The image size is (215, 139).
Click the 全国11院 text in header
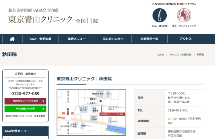(x=87, y=21)
